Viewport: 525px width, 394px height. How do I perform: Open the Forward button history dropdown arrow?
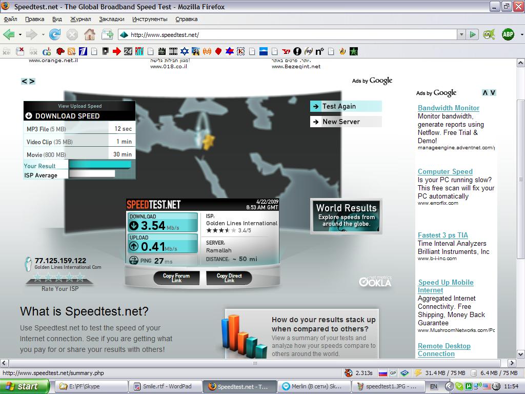pos(43,34)
